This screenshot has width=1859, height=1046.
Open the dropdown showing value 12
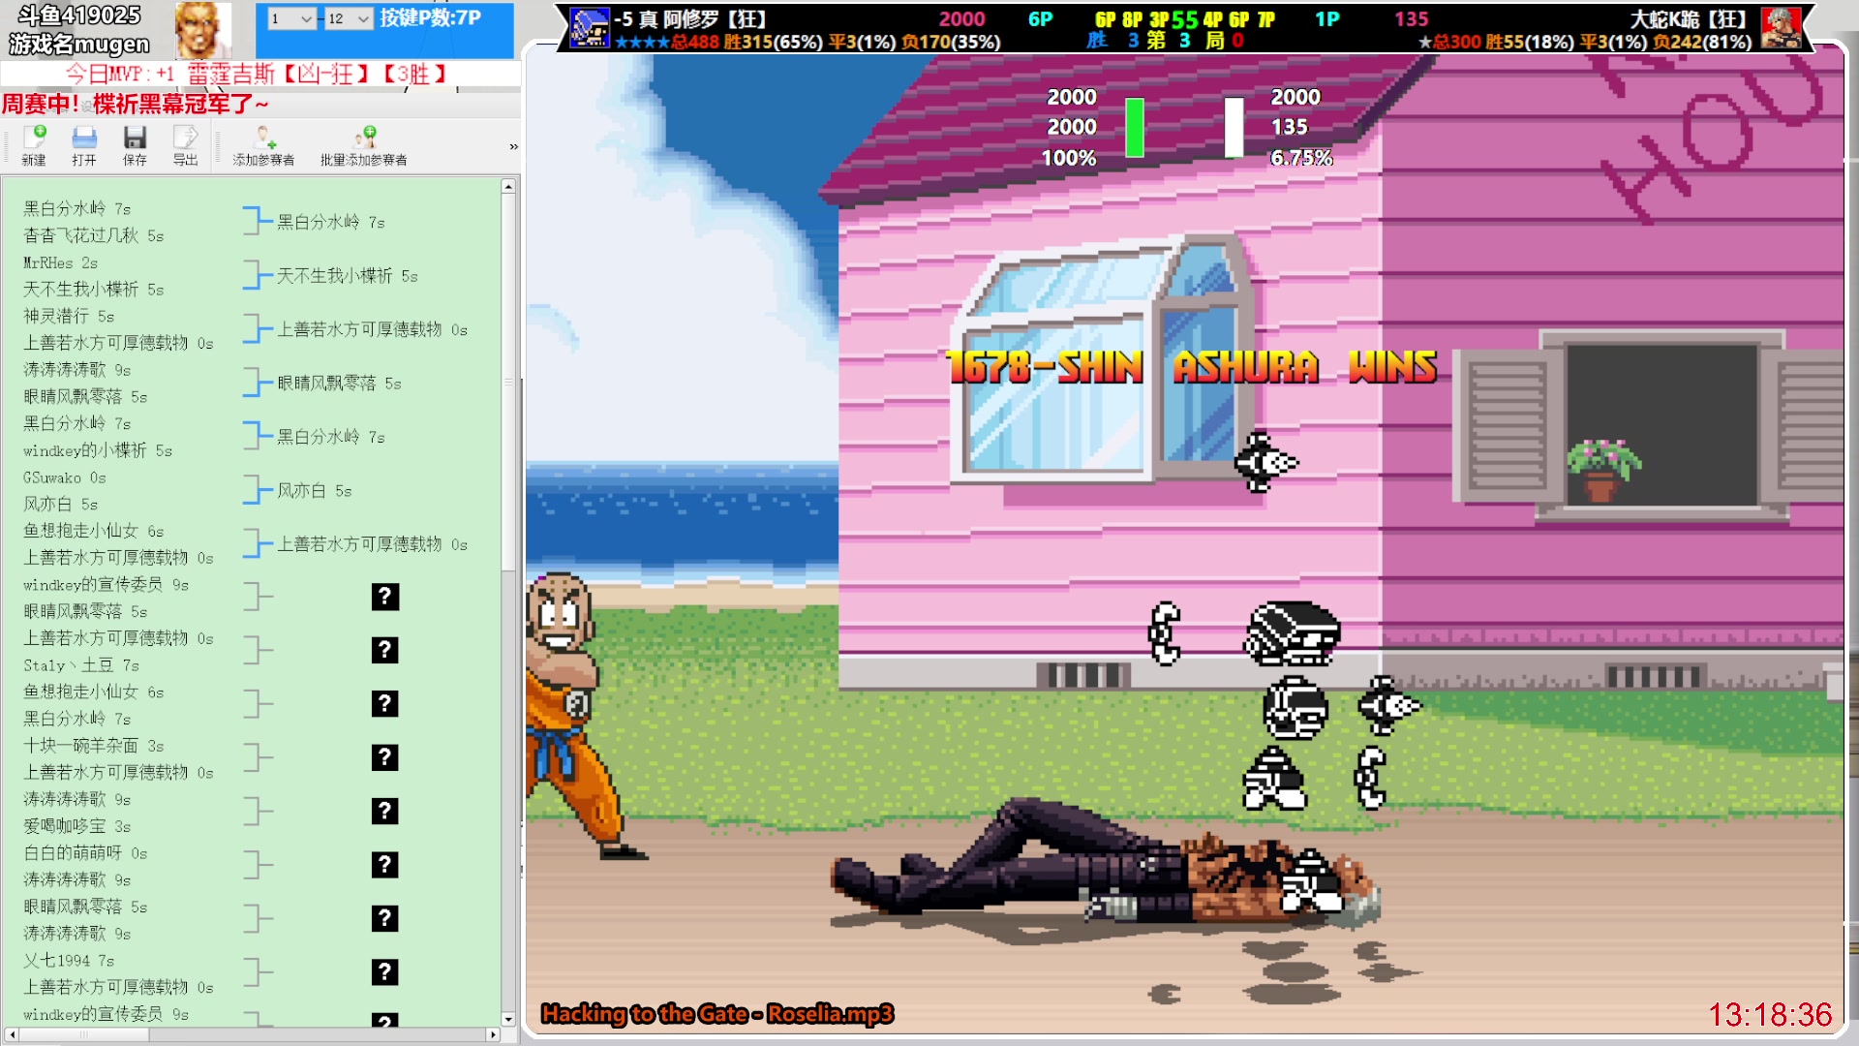pyautogui.click(x=349, y=18)
